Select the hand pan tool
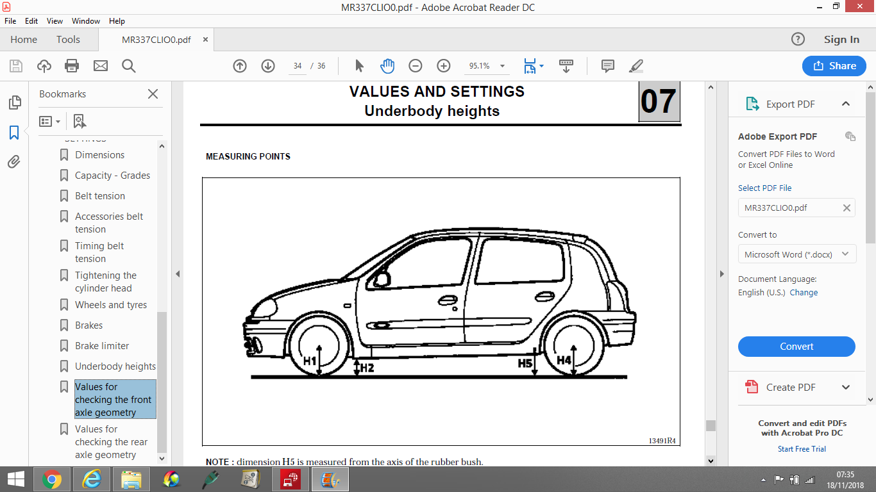Viewport: 876px width, 492px height. point(387,66)
